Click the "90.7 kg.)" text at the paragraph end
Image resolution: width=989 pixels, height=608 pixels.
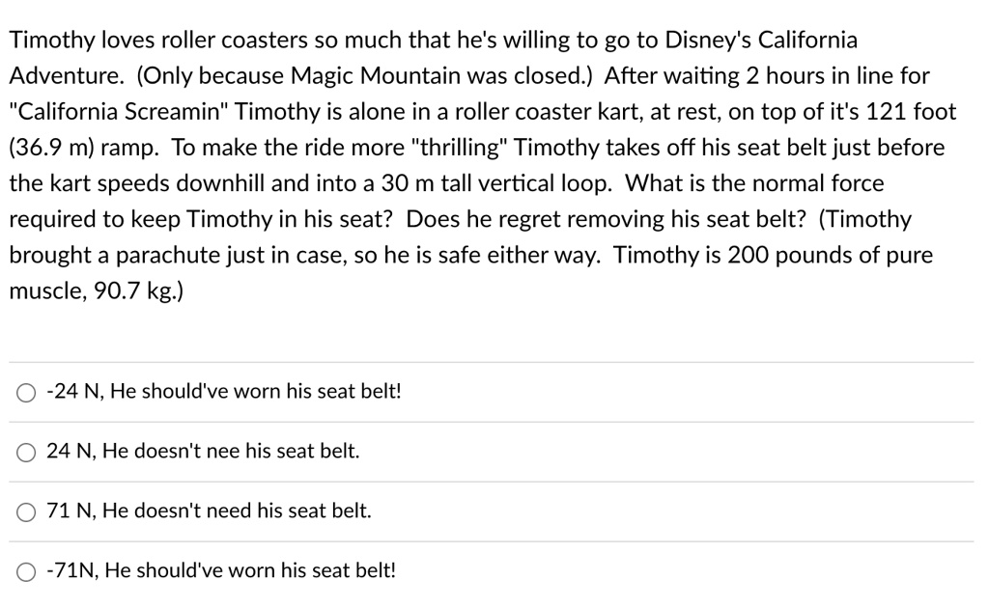click(x=138, y=291)
